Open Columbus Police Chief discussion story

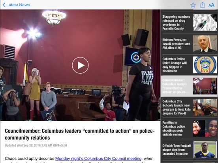pyautogui.click(x=189, y=65)
